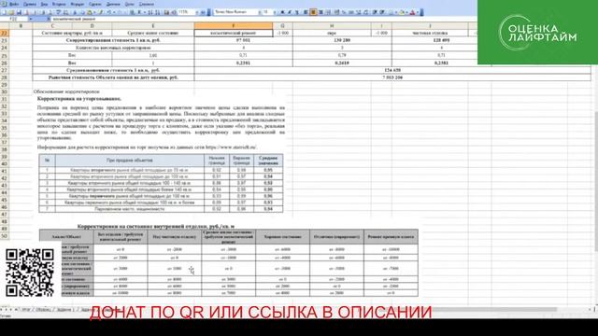Click Обоснование корректировок text in row 30

click(66, 91)
